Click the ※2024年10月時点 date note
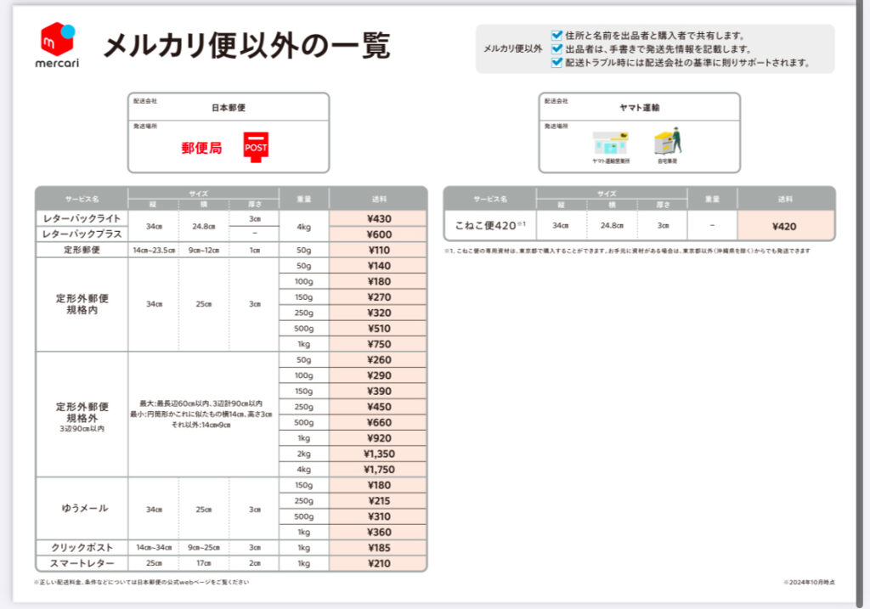 pos(809,583)
